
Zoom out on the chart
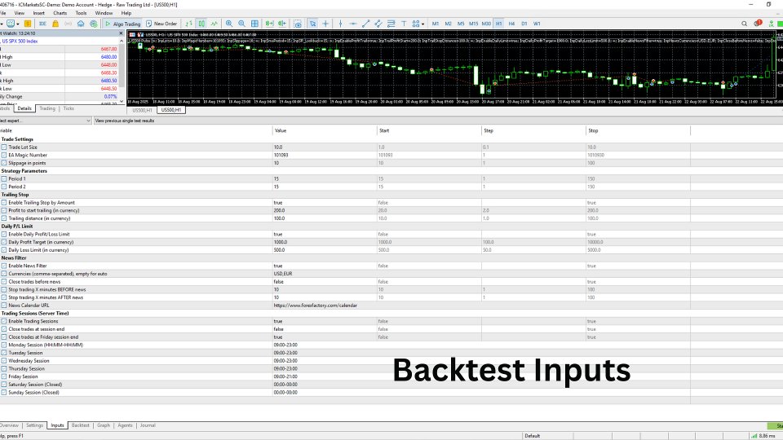click(241, 24)
